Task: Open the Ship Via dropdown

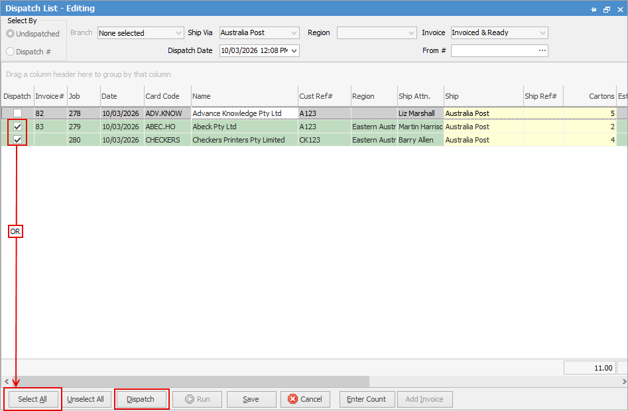Action: click(294, 33)
